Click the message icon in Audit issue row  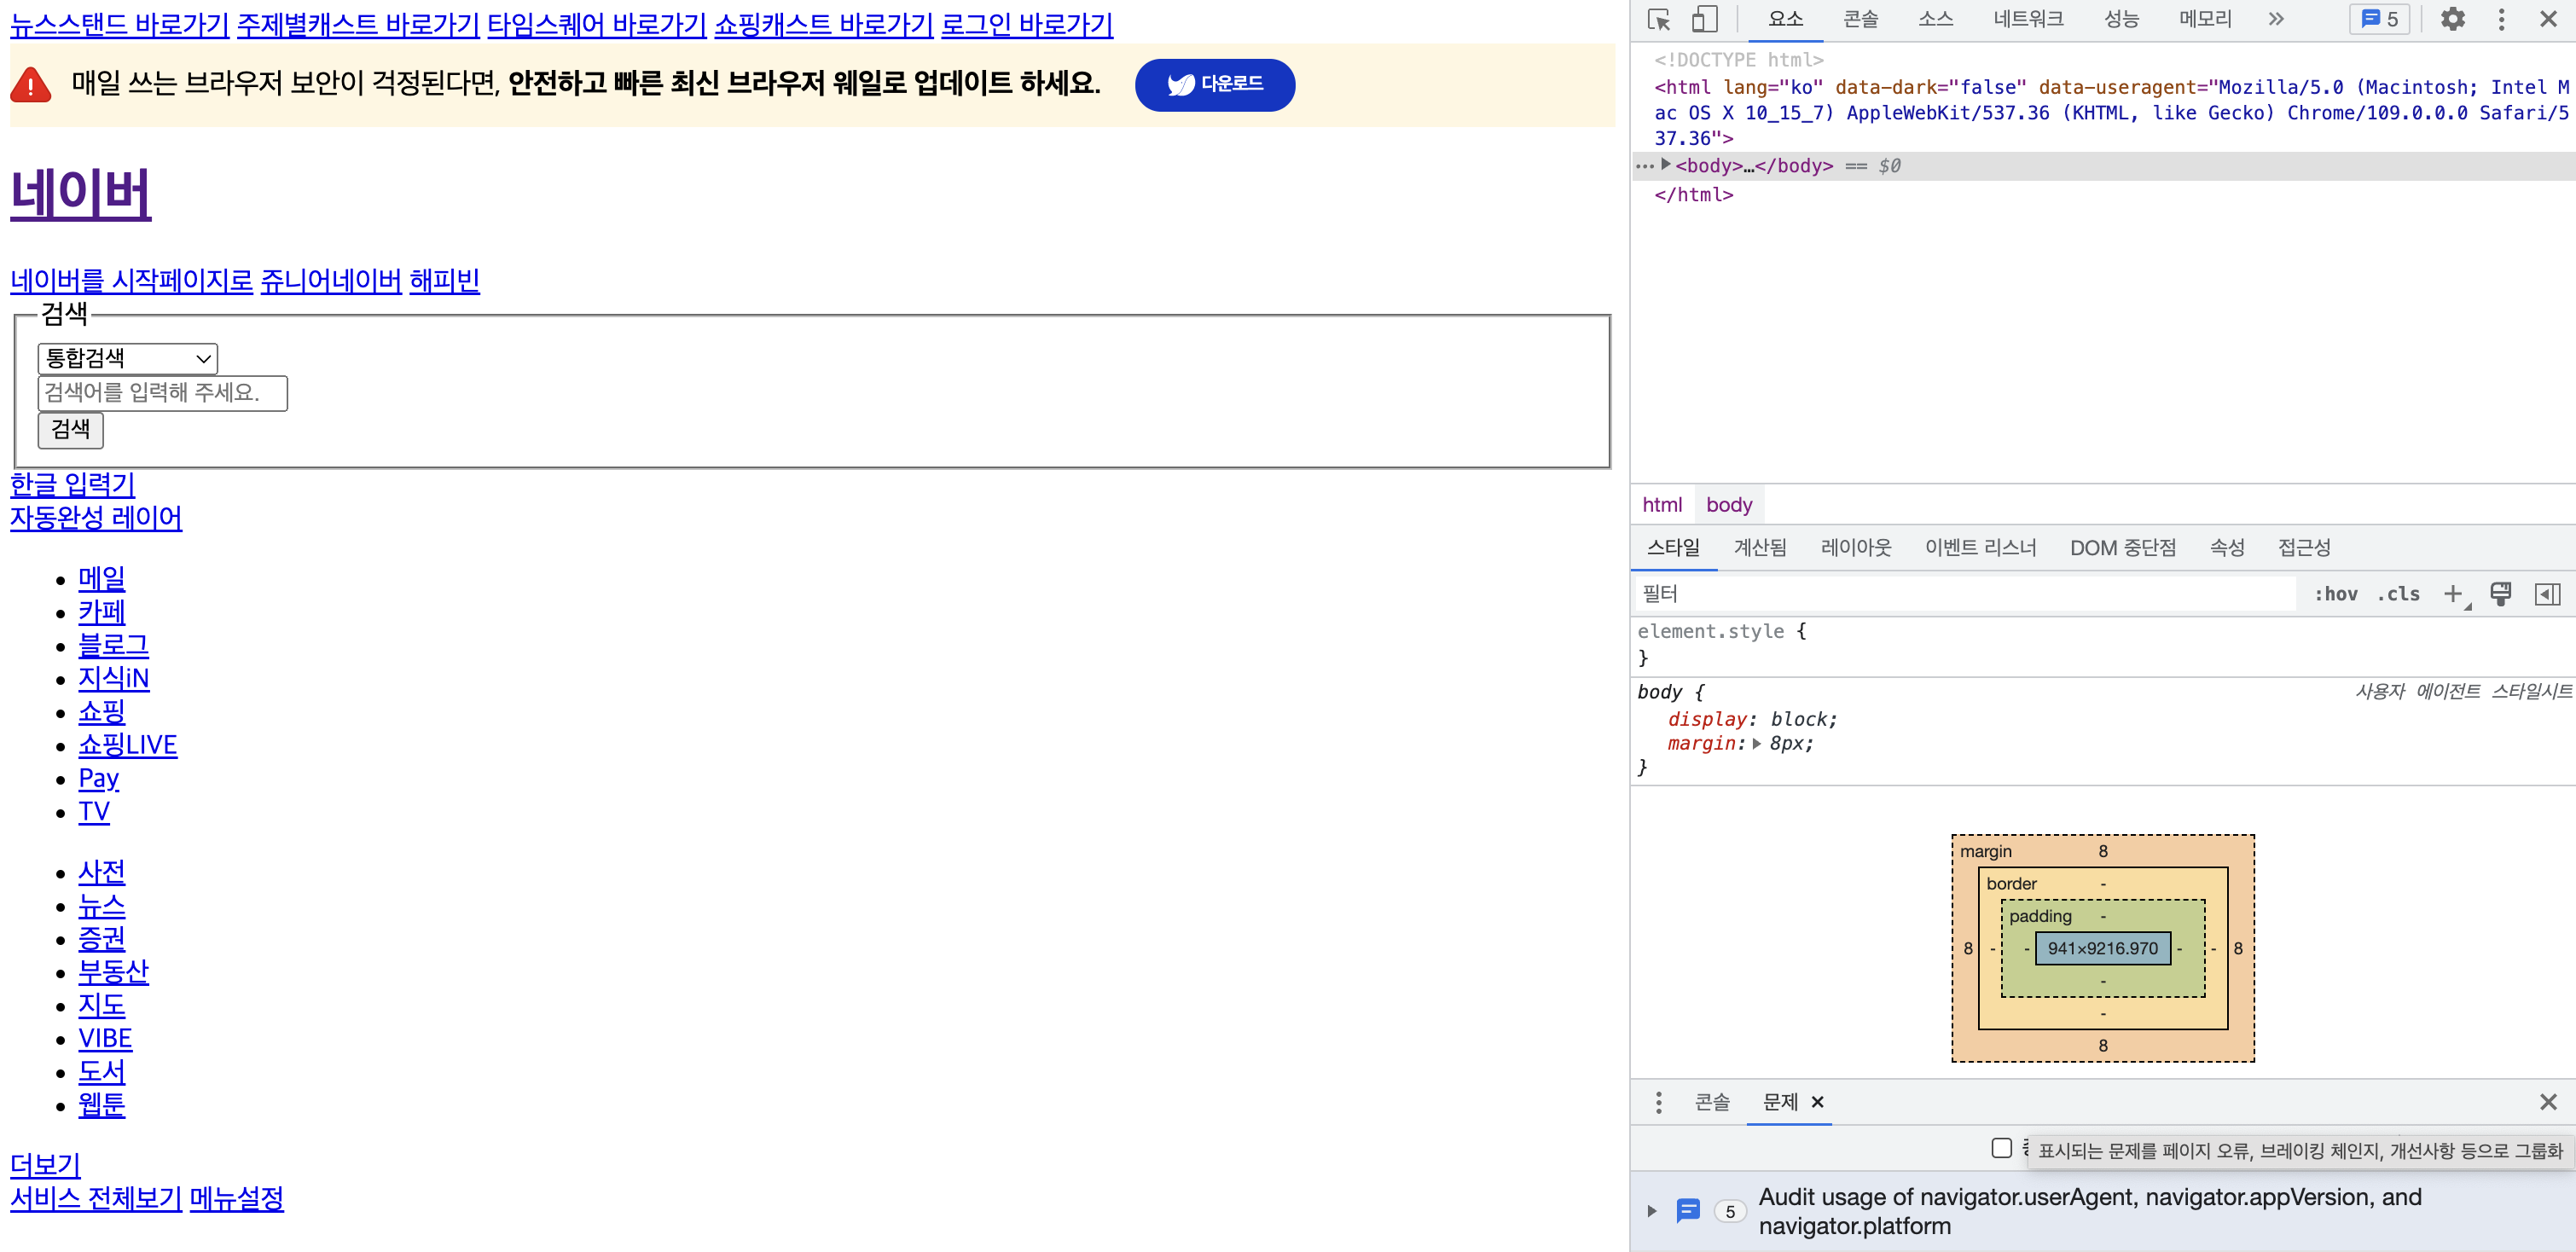point(1688,1211)
